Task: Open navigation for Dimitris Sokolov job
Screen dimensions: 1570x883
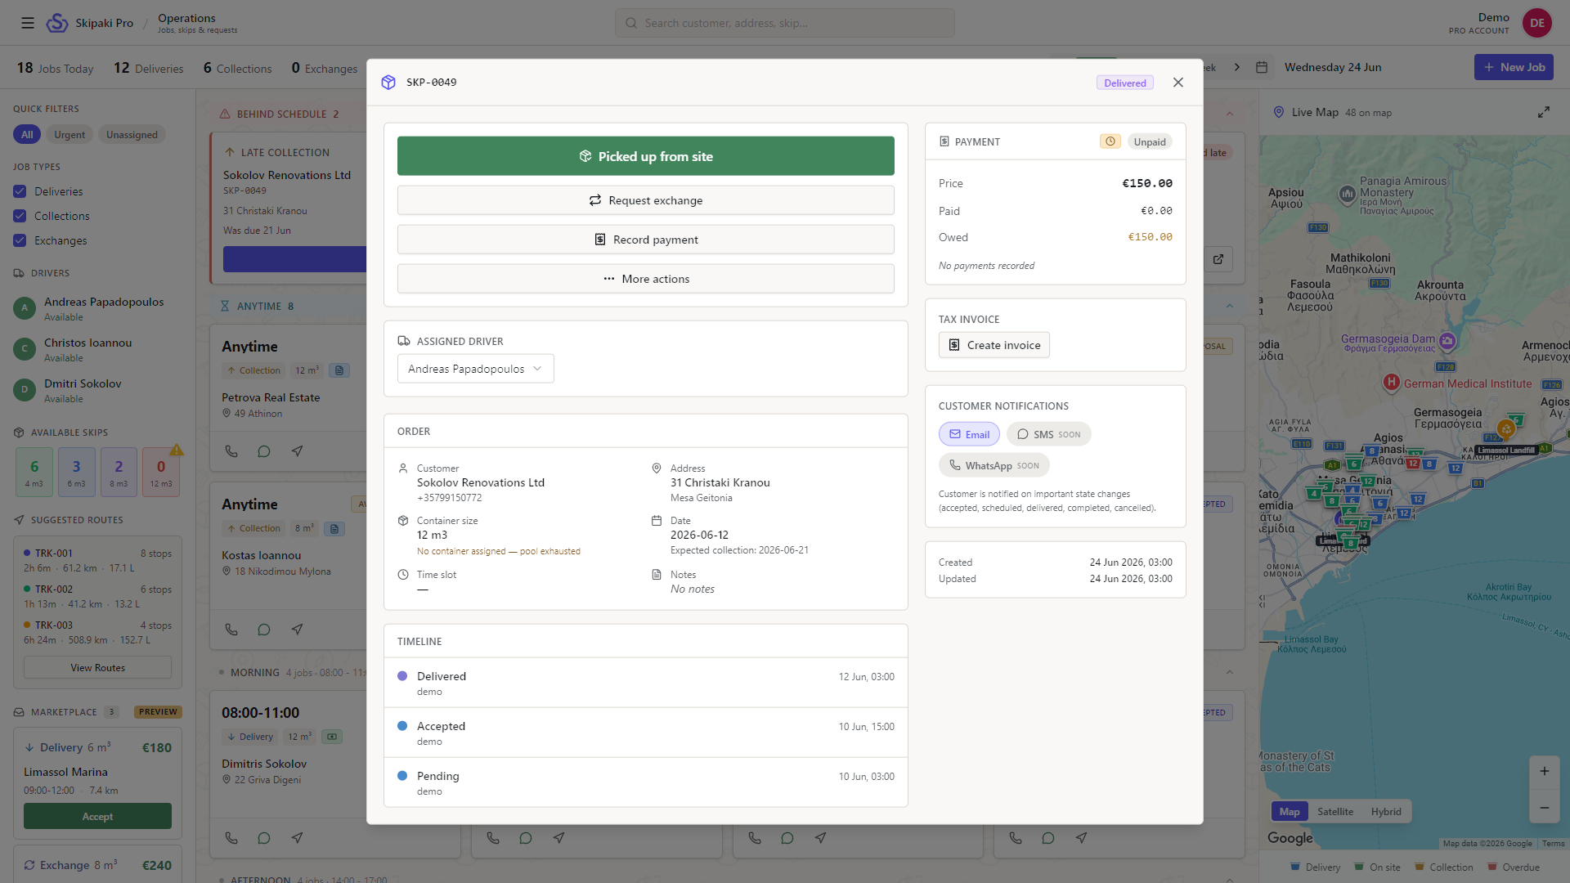Action: click(297, 838)
